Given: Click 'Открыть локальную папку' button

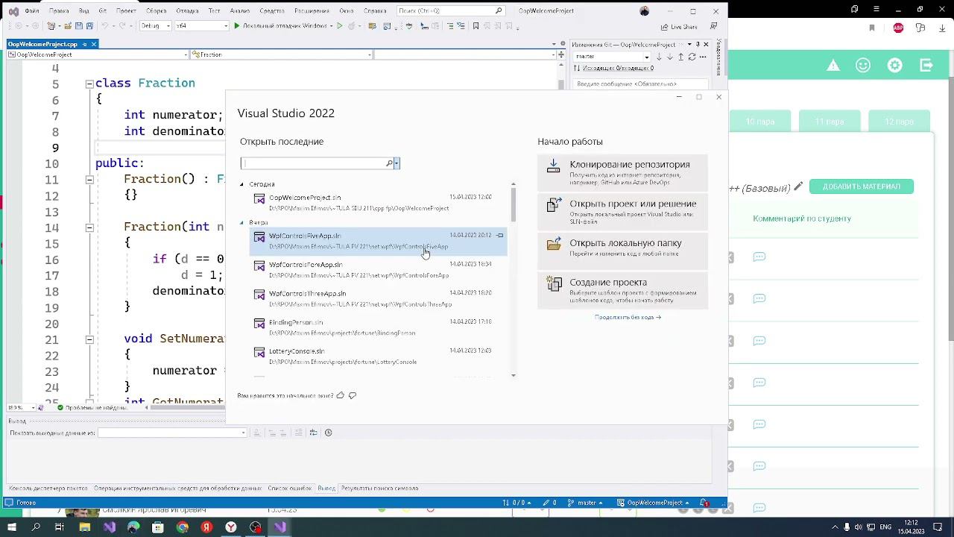Looking at the screenshot, I should click(622, 250).
